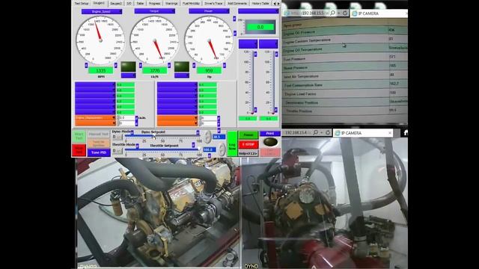Click the dark green lamp between speed and torque gauges

click(x=128, y=67)
